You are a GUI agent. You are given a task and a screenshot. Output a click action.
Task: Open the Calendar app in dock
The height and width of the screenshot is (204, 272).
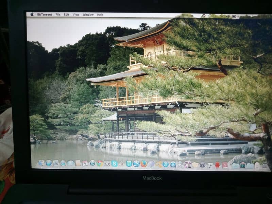(85, 164)
